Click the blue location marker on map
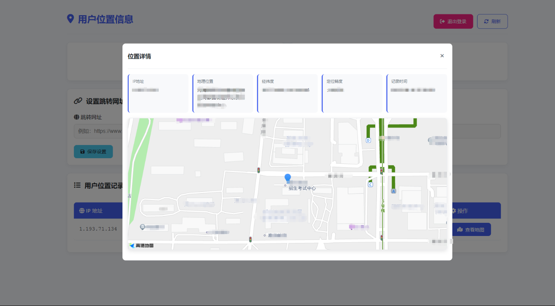555x306 pixels. pos(288,178)
